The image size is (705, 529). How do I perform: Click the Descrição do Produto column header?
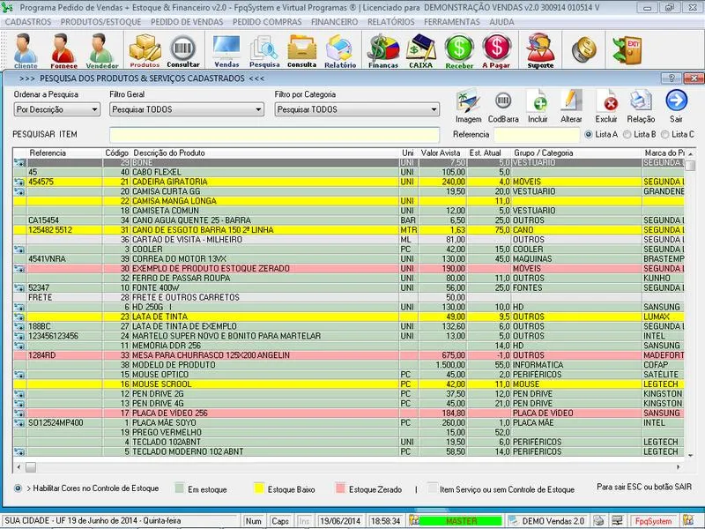click(x=168, y=153)
